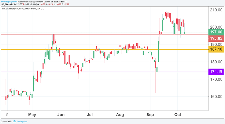Select the red 195.85 price label
Screen dimensions: 225x124
216,38
